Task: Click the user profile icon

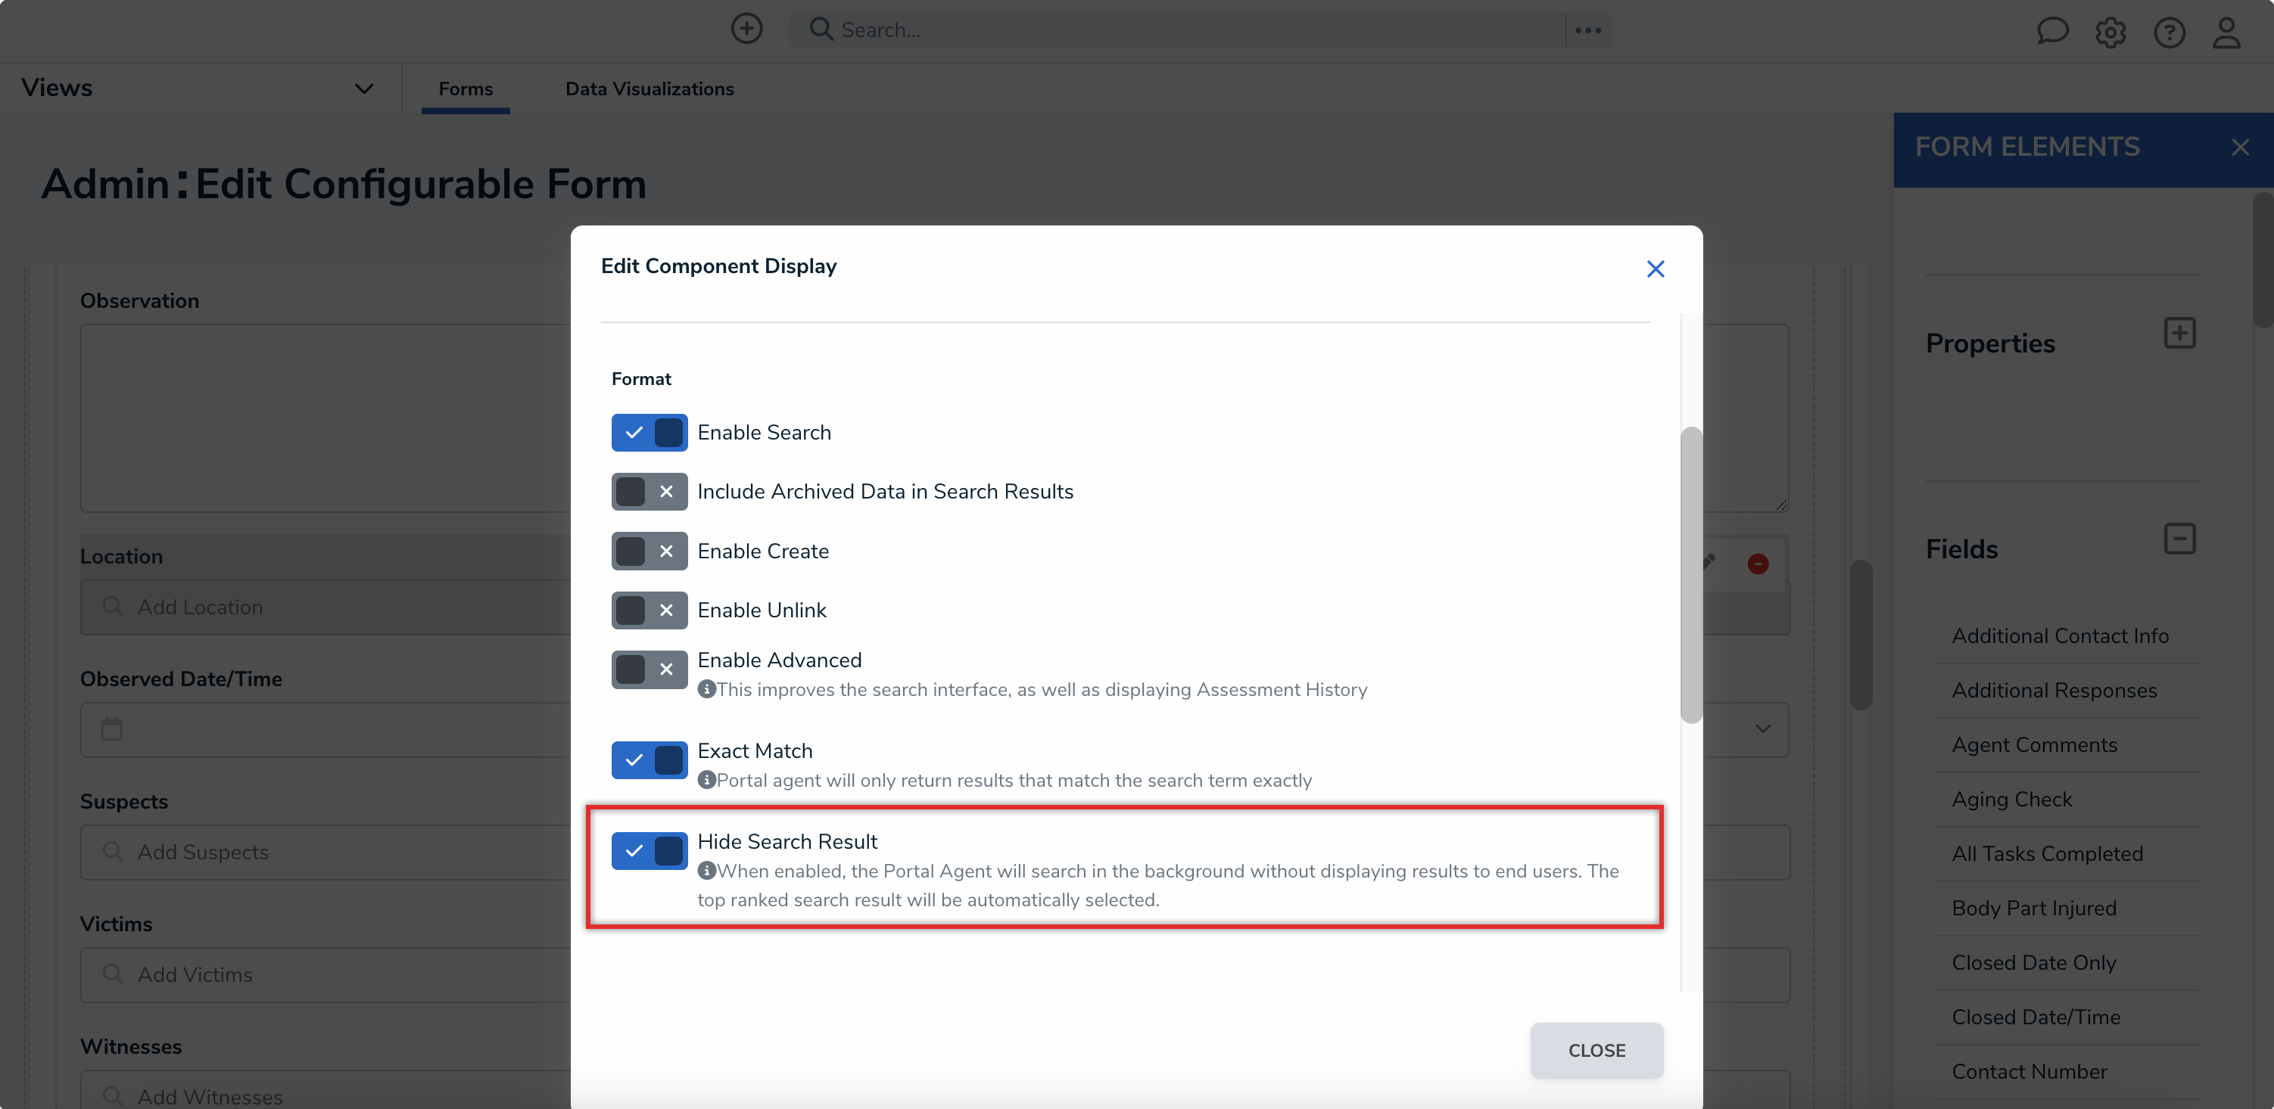Action: [x=2226, y=32]
